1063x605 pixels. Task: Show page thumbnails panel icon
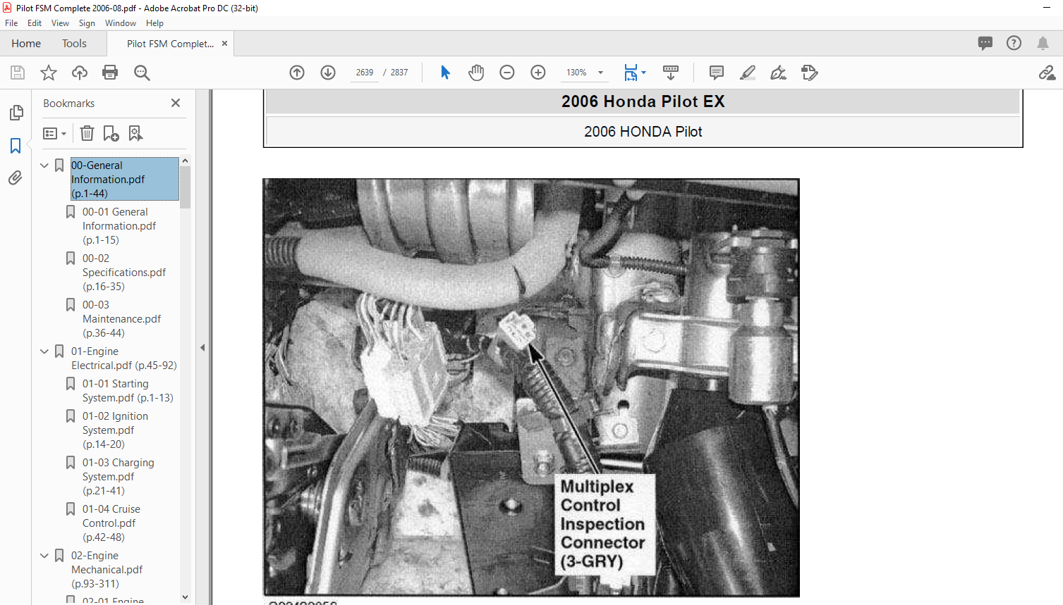(x=16, y=113)
